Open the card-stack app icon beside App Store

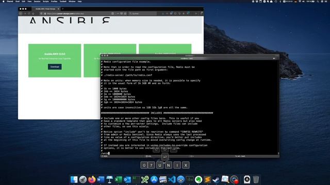tap(163, 179)
